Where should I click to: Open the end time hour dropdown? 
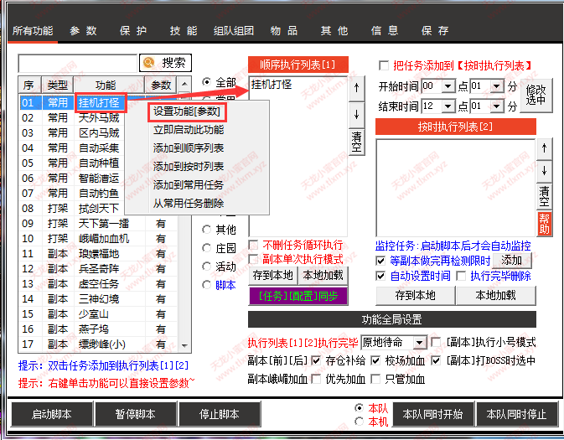[448, 106]
